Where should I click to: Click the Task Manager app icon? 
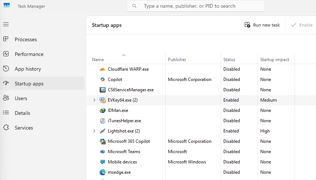tap(7, 6)
